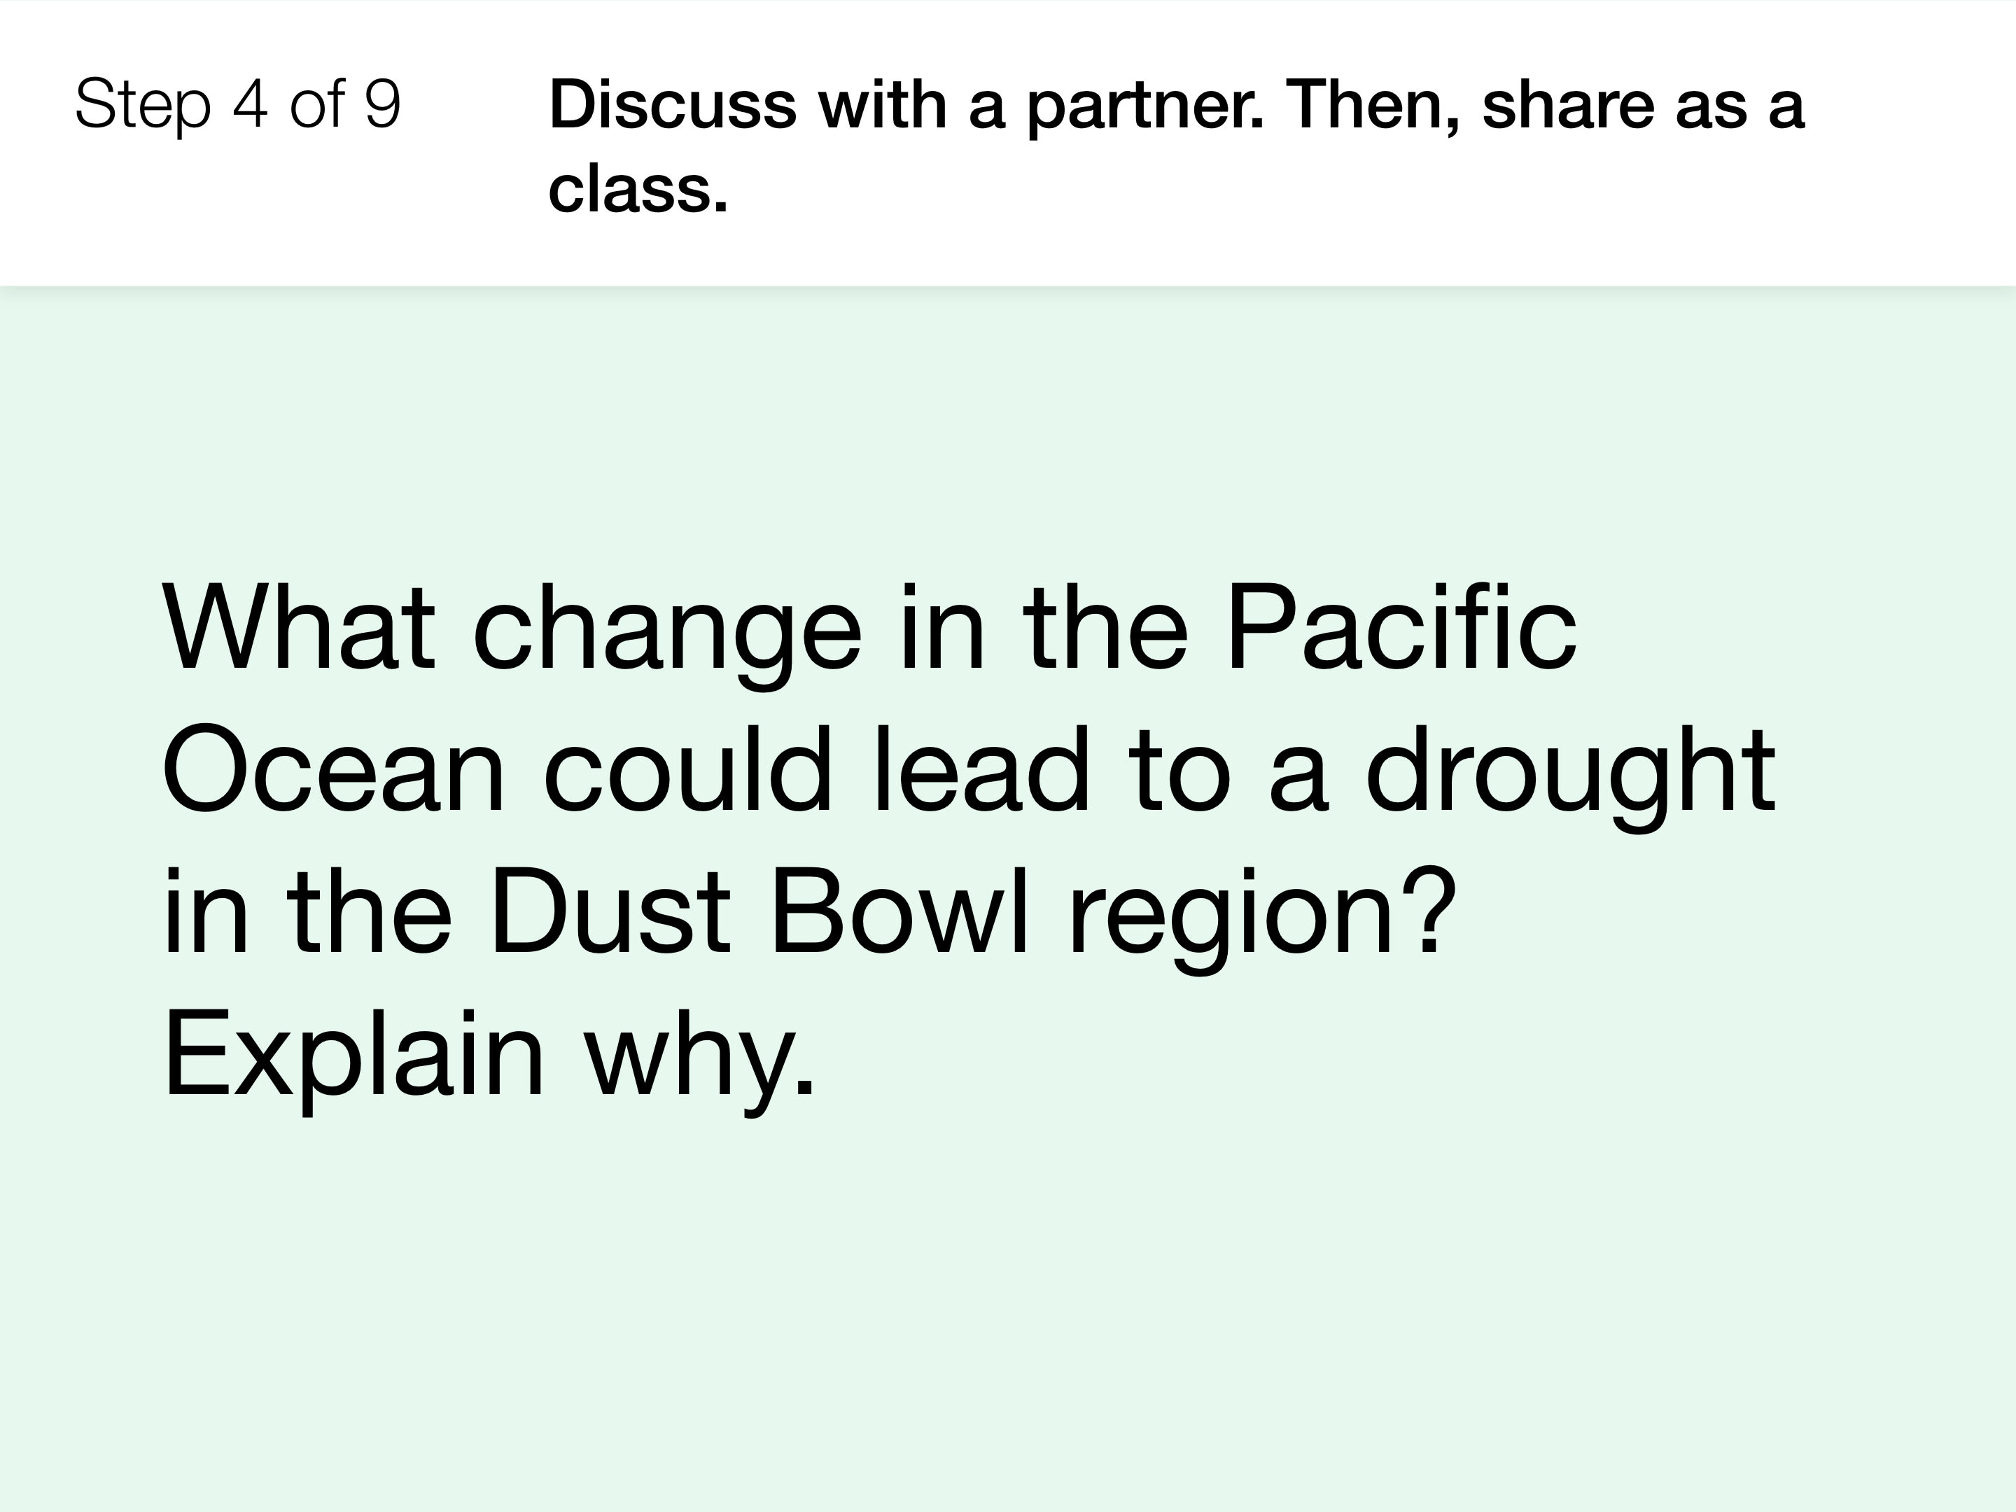Select the word Step in the header

(143, 106)
